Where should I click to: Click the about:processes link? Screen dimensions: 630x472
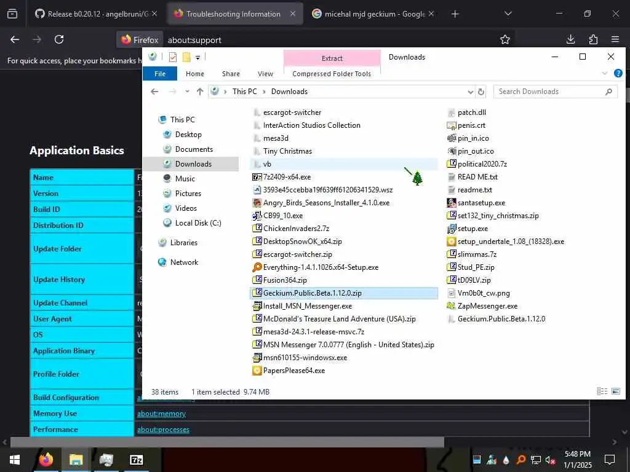click(x=163, y=430)
